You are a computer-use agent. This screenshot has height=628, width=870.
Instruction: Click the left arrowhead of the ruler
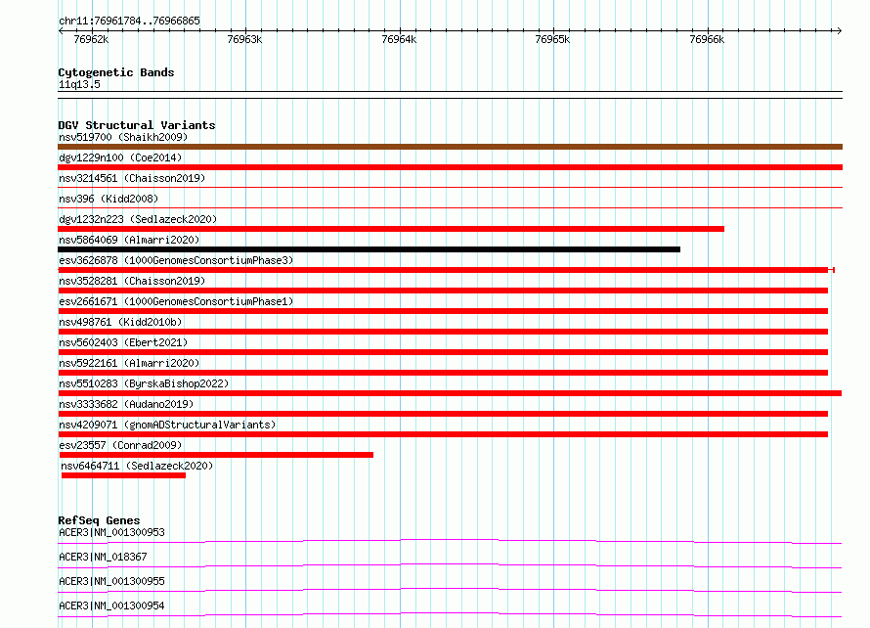tap(61, 30)
